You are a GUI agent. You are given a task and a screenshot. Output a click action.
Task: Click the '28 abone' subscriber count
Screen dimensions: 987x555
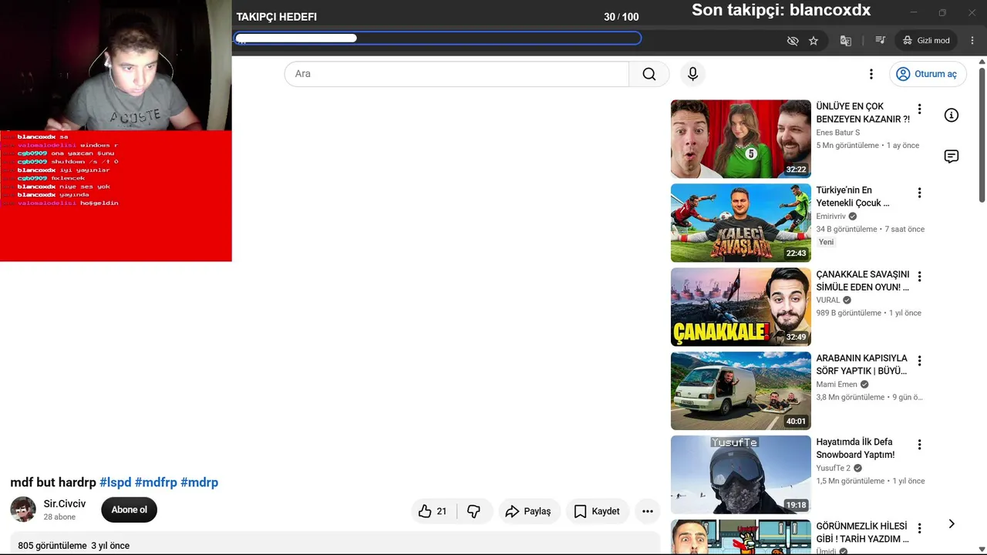click(x=59, y=517)
